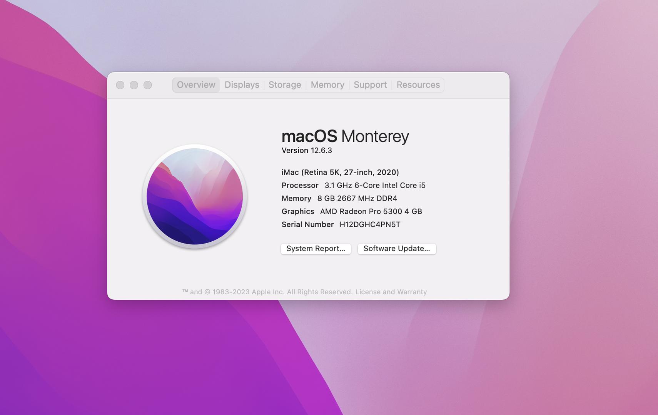The width and height of the screenshot is (658, 415).
Task: Click the System Report button
Action: point(316,249)
